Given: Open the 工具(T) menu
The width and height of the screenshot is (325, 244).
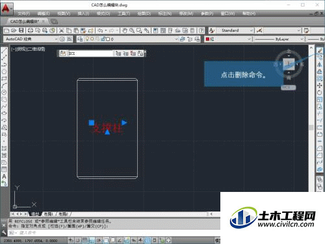Looking at the screenshot, I should point(124,14).
